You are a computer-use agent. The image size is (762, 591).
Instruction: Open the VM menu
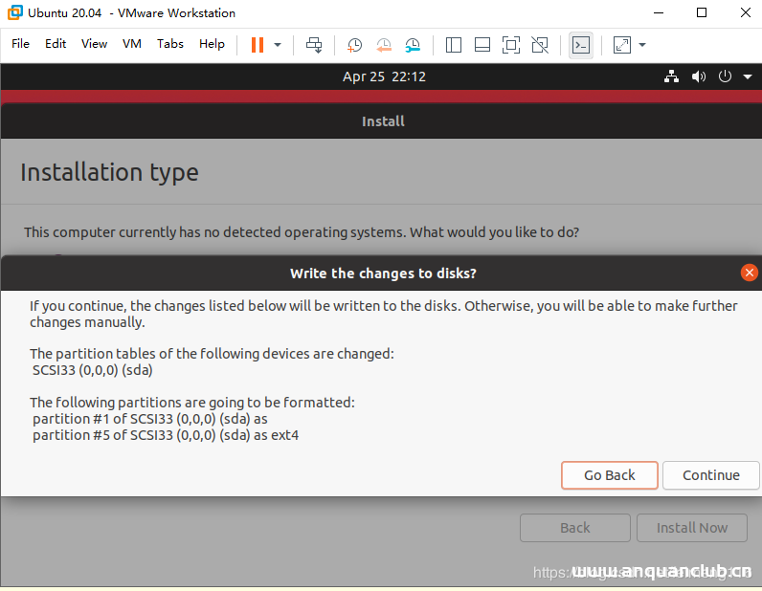132,44
